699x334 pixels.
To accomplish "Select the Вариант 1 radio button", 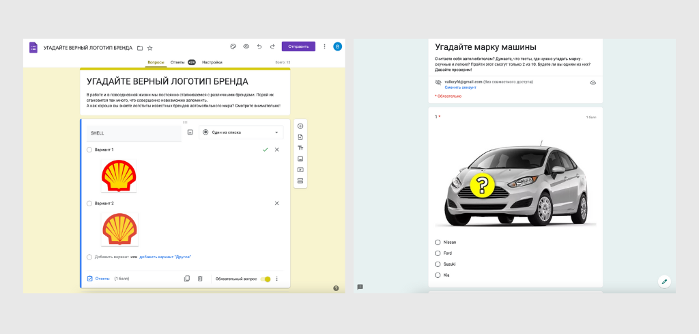I will (89, 150).
